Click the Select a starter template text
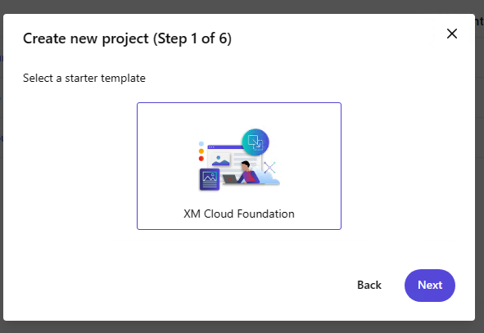 coord(84,79)
